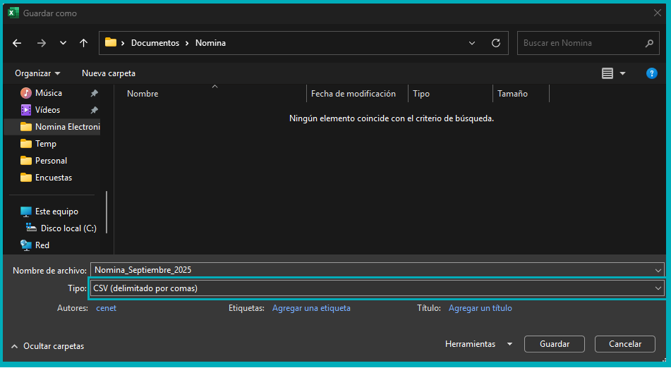Click the Back navigation arrow
The height and width of the screenshot is (368, 671).
[17, 43]
